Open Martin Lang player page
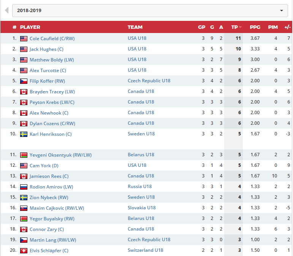Viewport: 293px width, 256px height. tap(53, 240)
